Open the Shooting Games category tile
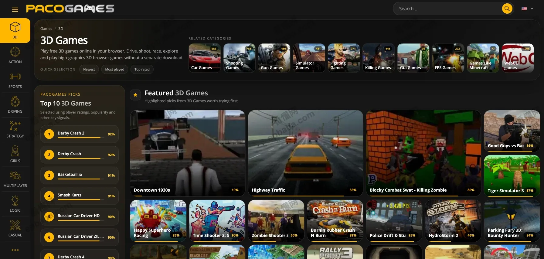Viewport: 544px width, 259px height. (x=240, y=58)
